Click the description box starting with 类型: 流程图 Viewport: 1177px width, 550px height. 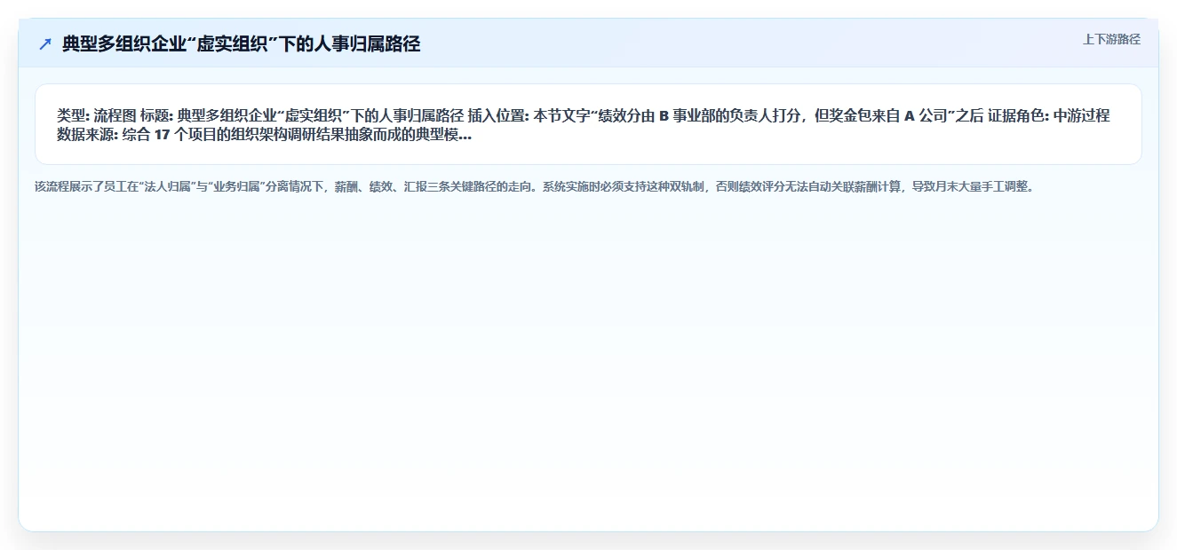point(588,124)
